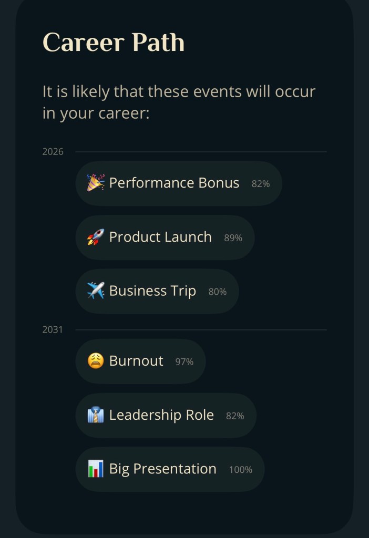The width and height of the screenshot is (369, 538).
Task: Click the 97% probability on Burnout
Action: point(184,362)
